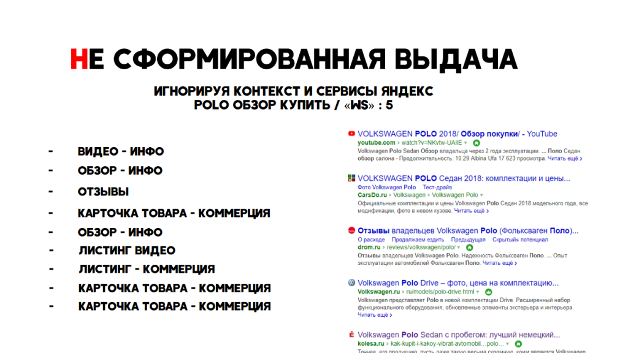This screenshot has height=353, width=628.
Task: Click the Volkswagen logo favicon beside the Polo Drive result
Action: click(351, 283)
